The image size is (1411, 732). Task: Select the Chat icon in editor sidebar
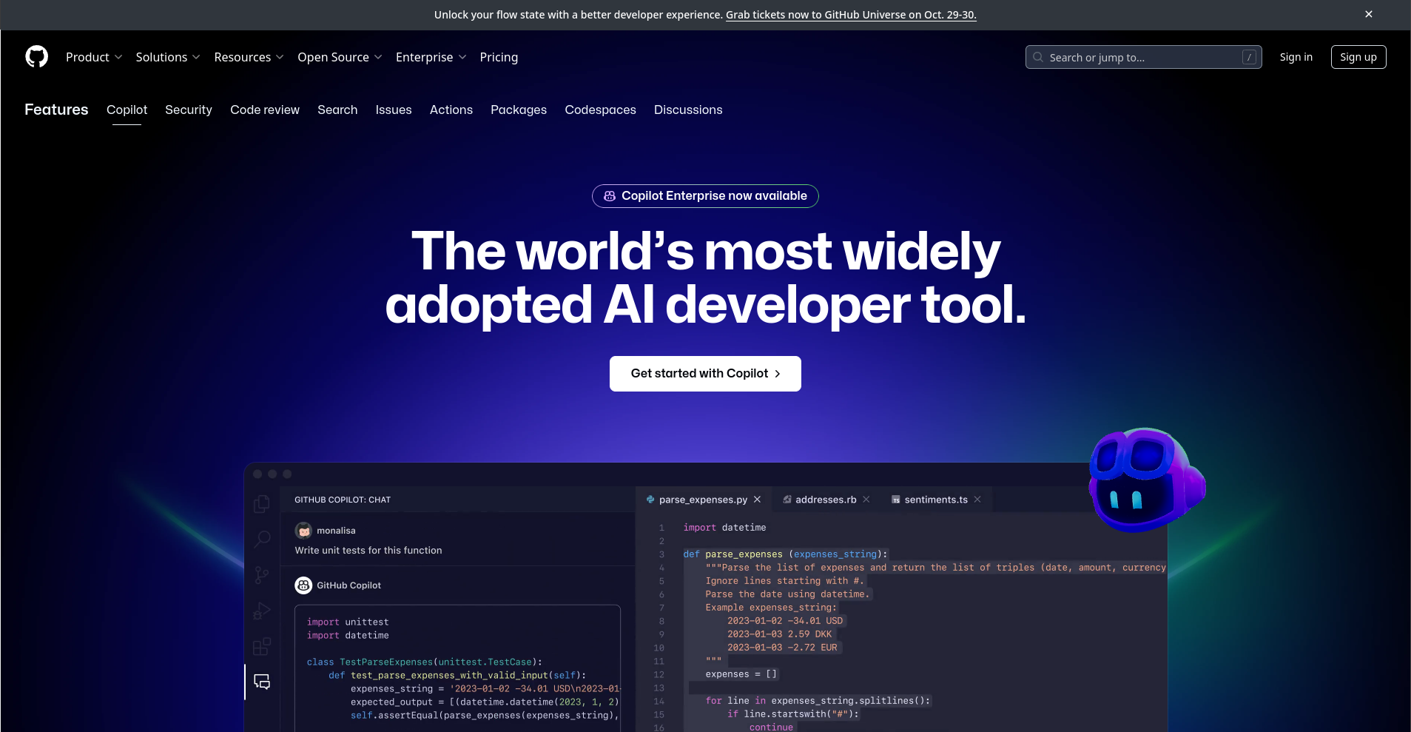coord(262,682)
